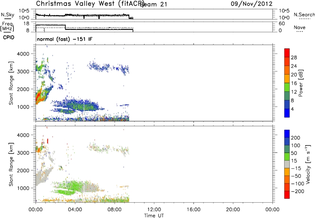
Task: Click the "Freq. [MHz]" axis label
Action: (x=7, y=26)
